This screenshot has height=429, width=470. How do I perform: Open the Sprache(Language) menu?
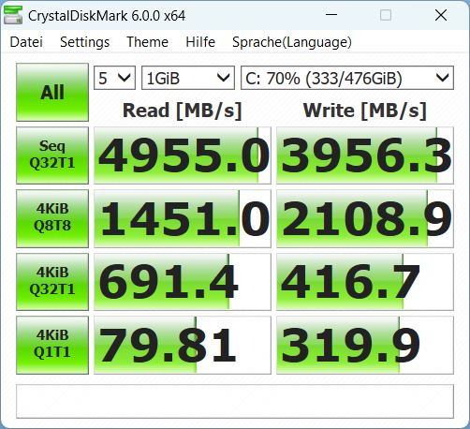tap(292, 42)
